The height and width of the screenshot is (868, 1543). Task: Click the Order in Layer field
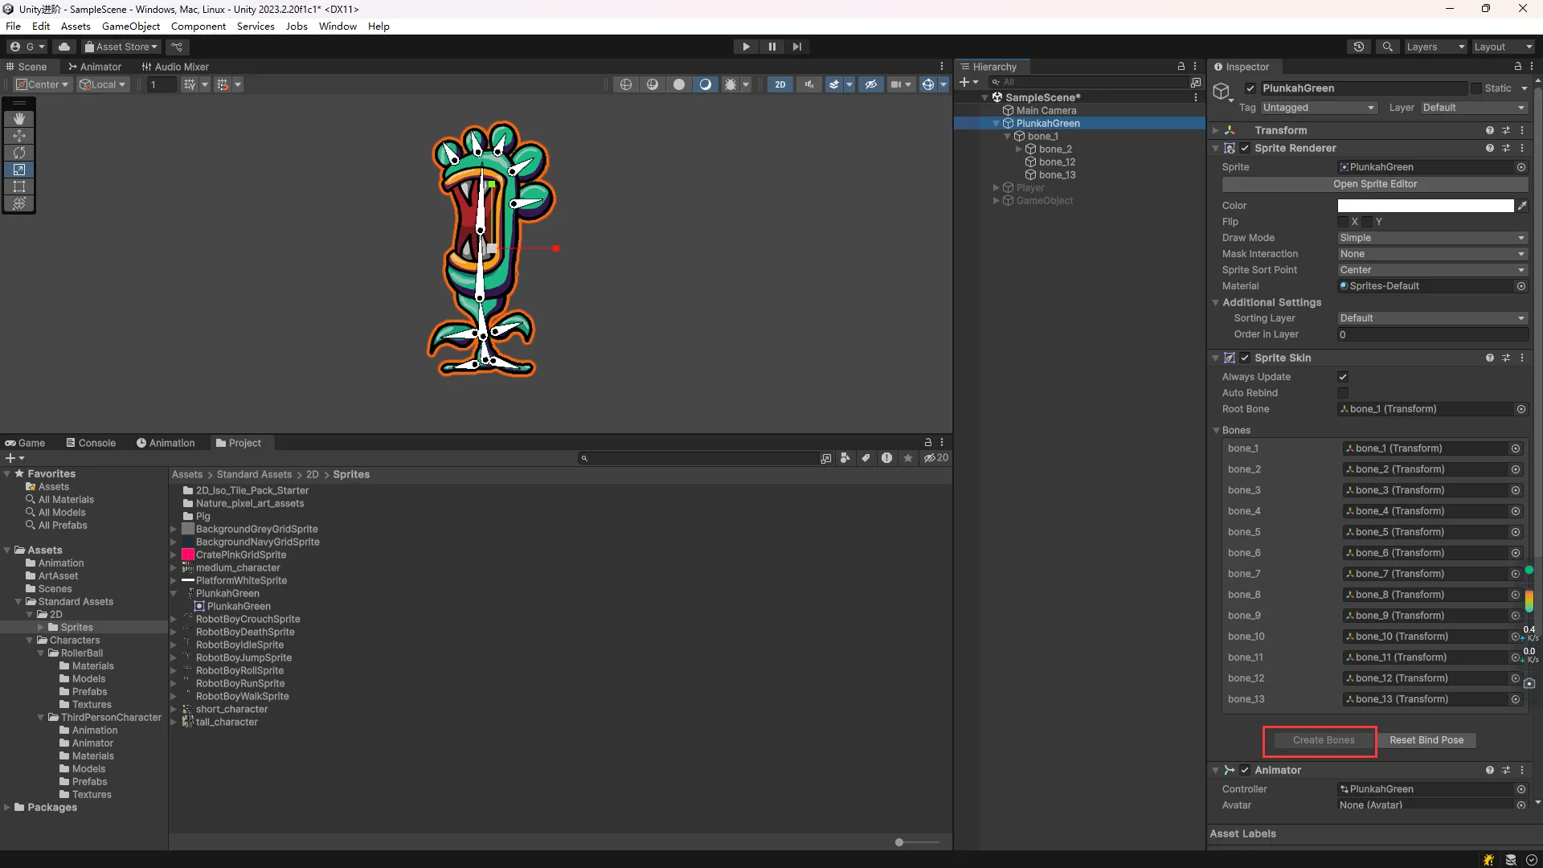tap(1431, 334)
